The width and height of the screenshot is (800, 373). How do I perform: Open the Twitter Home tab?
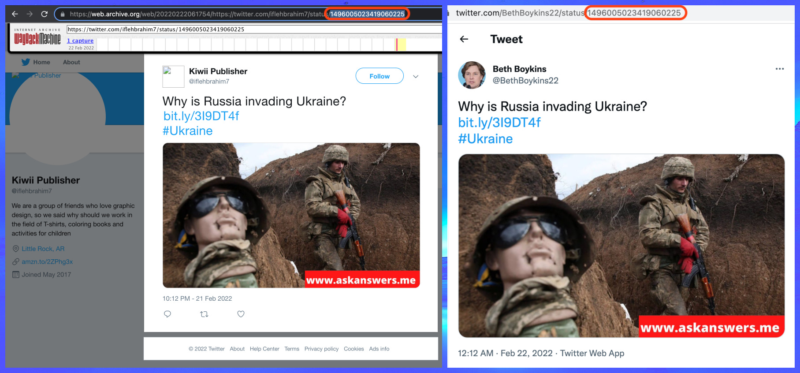[x=36, y=62]
